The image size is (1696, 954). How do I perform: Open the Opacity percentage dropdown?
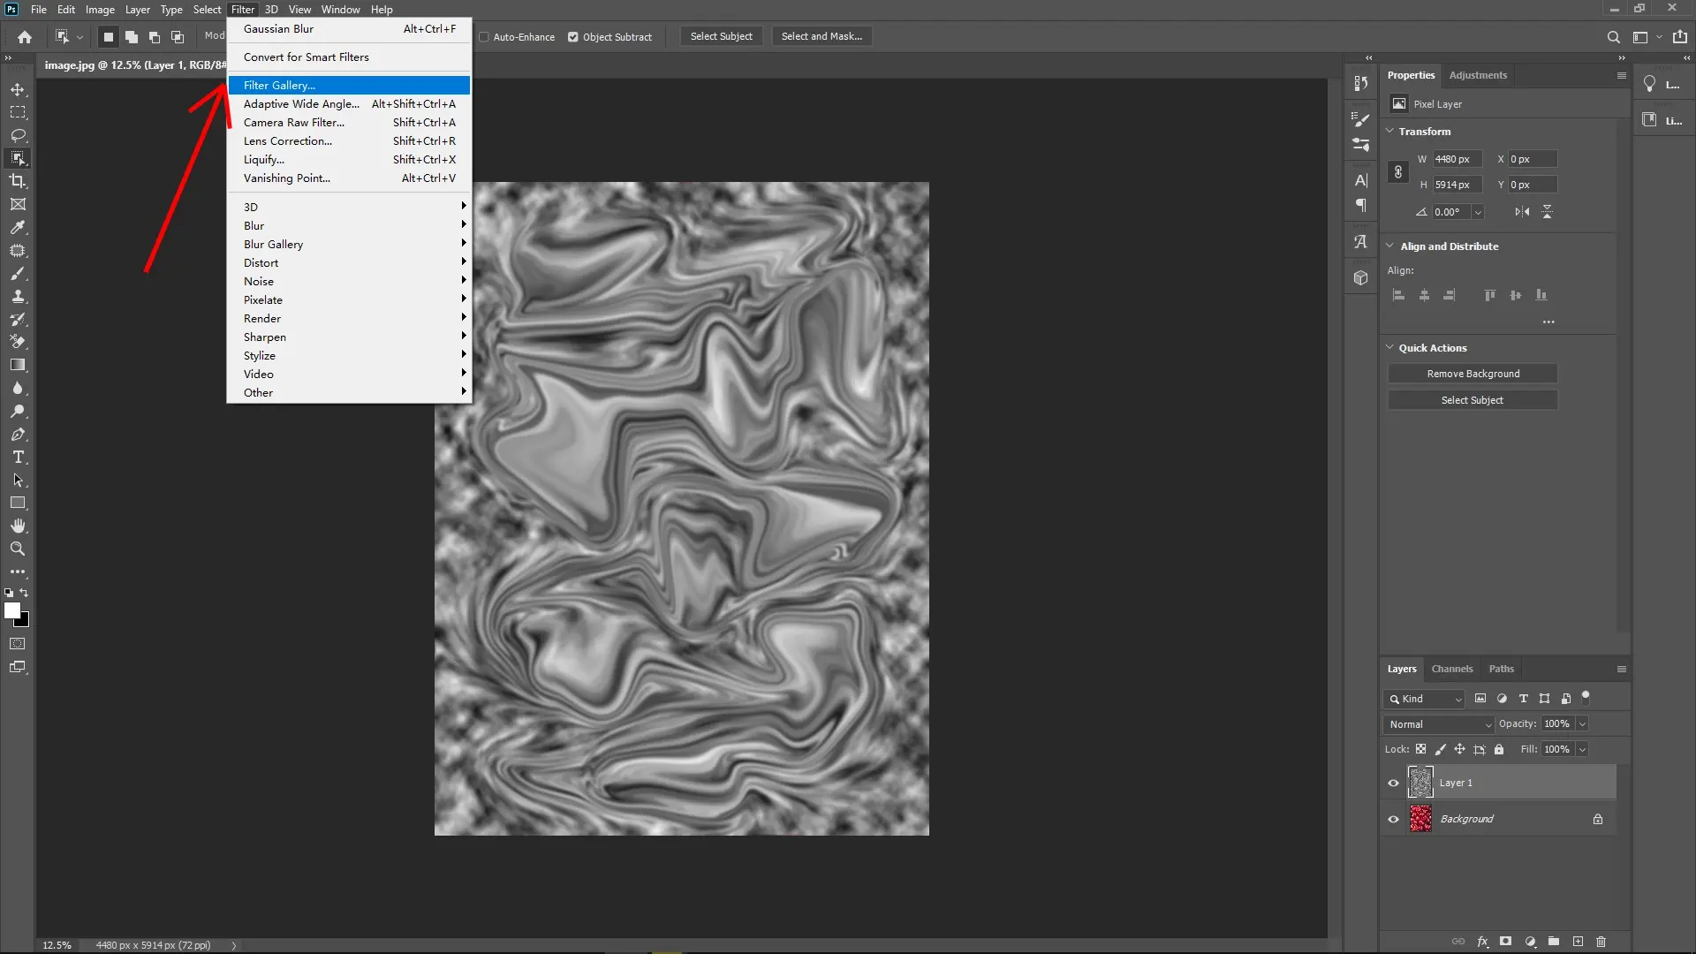1581,723
